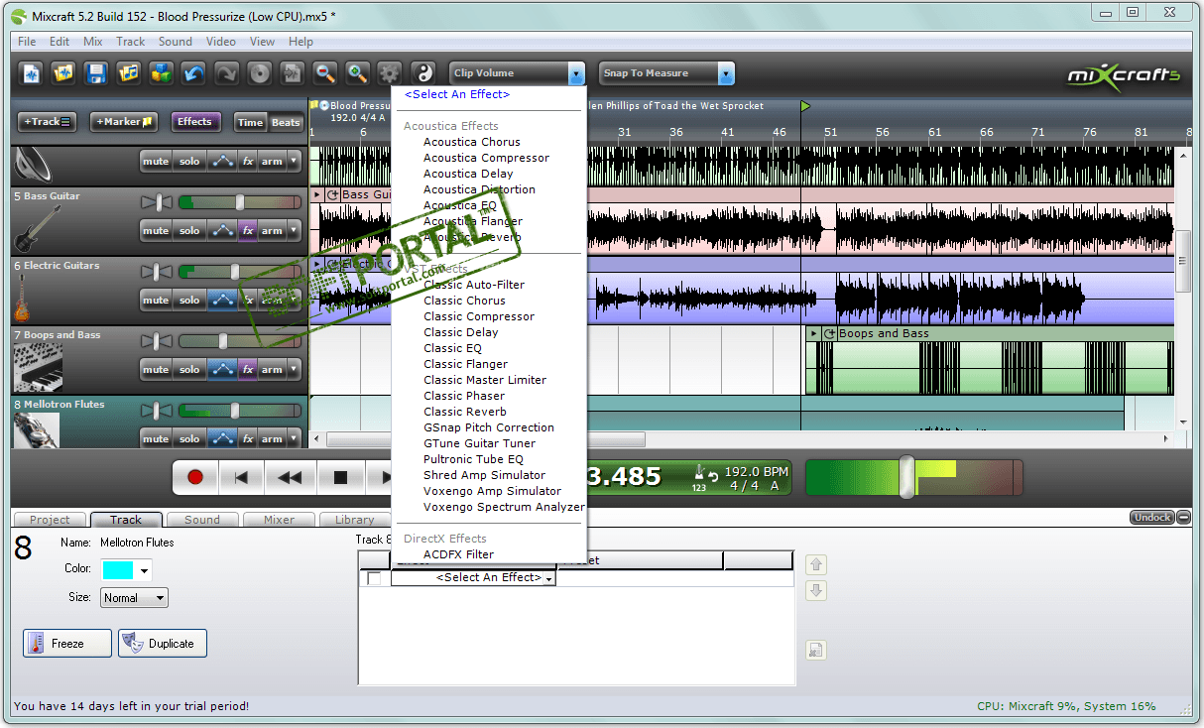Open the Snap To Measure dropdown

click(x=726, y=73)
